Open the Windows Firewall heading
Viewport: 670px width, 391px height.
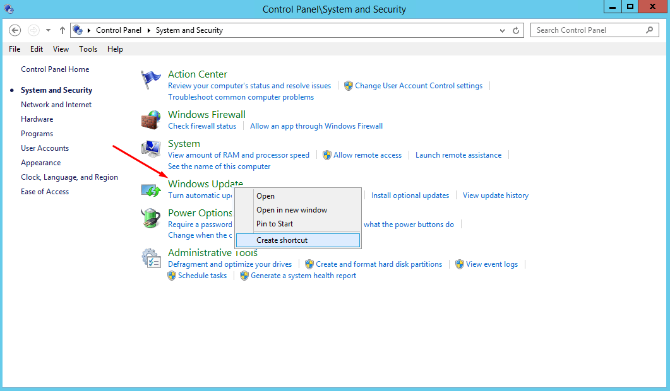(207, 114)
